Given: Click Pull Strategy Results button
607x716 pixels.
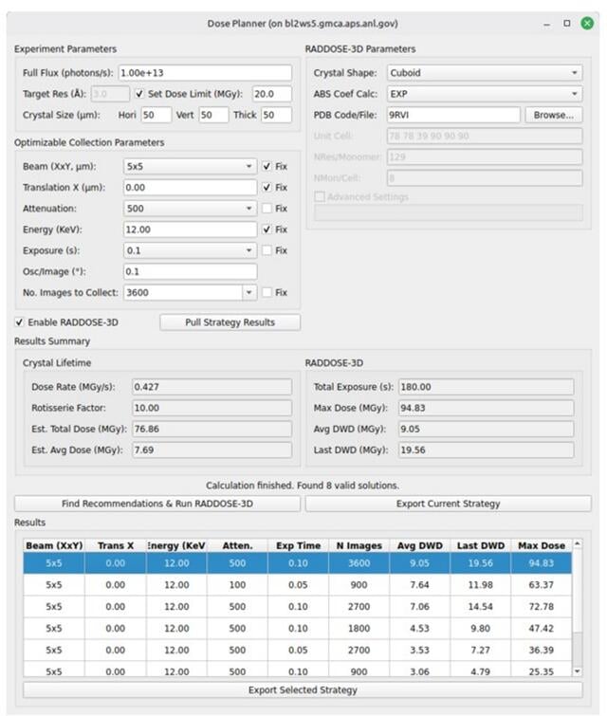Looking at the screenshot, I should (x=230, y=322).
